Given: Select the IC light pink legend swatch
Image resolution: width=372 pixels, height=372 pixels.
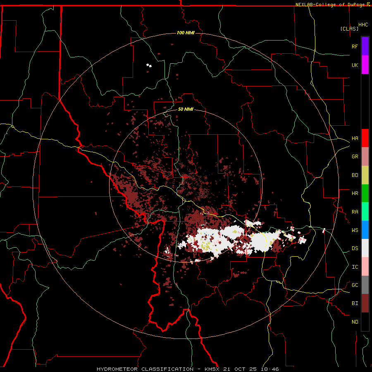Looking at the screenshot, I should pos(365,267).
